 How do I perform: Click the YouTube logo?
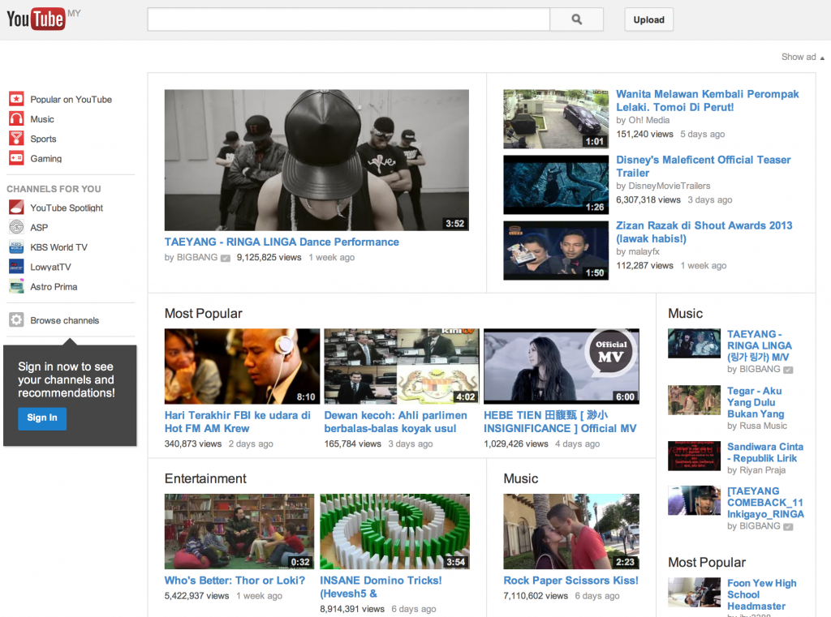coord(36,19)
